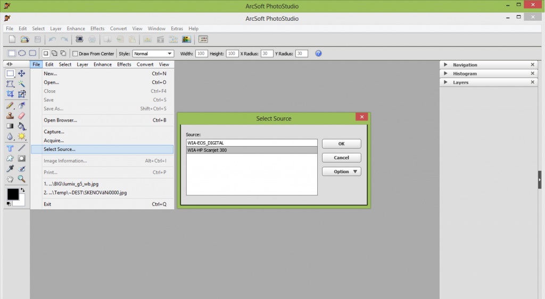Select the Eyedropper tool
Image resolution: width=545 pixels, height=299 pixels.
pos(10,168)
